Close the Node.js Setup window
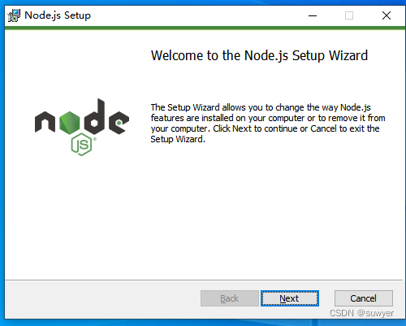This screenshot has width=406, height=326. 387,15
